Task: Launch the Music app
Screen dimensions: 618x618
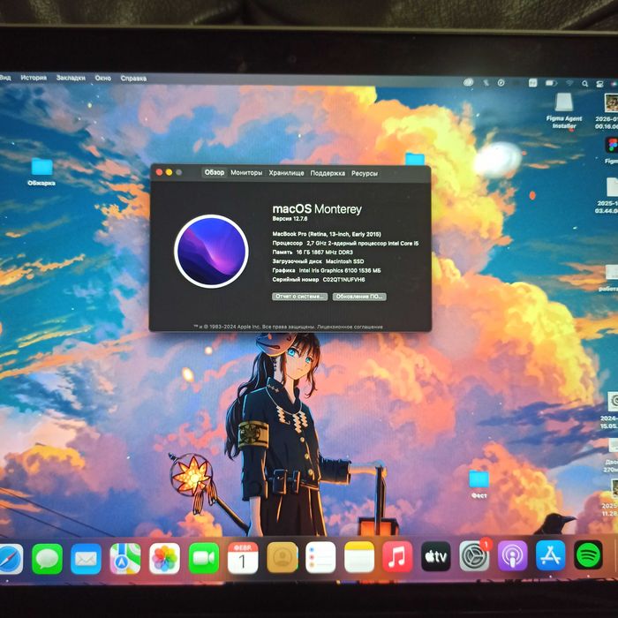Action: (x=397, y=556)
